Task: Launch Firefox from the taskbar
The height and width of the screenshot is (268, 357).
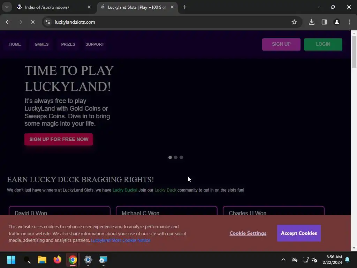Action: click(58, 260)
